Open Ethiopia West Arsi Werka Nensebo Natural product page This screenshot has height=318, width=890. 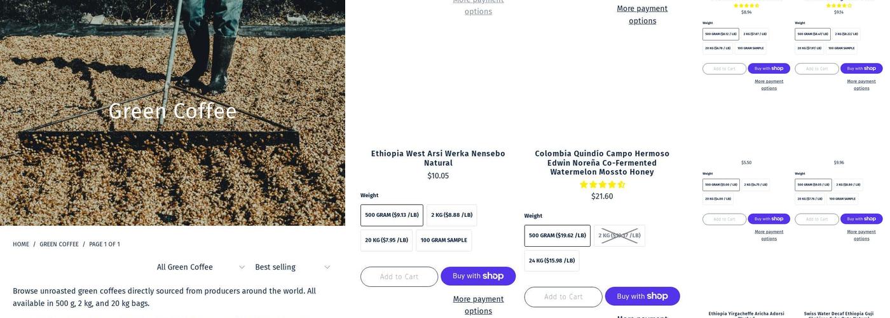[x=438, y=158]
